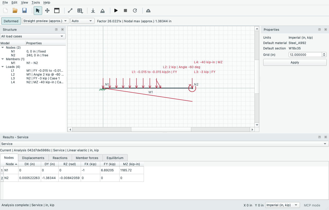The height and width of the screenshot is (210, 329).
Task: Open the File menu
Action: pos(5,2)
